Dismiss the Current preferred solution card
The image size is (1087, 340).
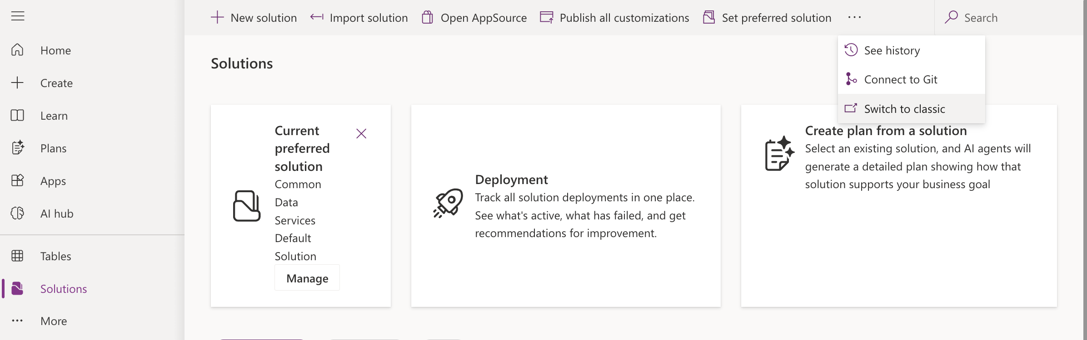tap(361, 133)
